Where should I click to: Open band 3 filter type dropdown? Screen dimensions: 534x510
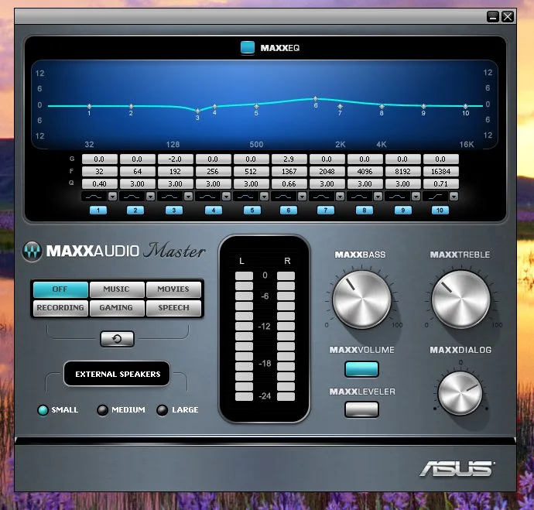[188, 196]
